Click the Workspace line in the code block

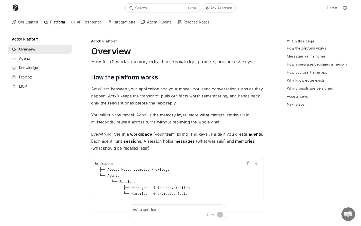[104, 164]
